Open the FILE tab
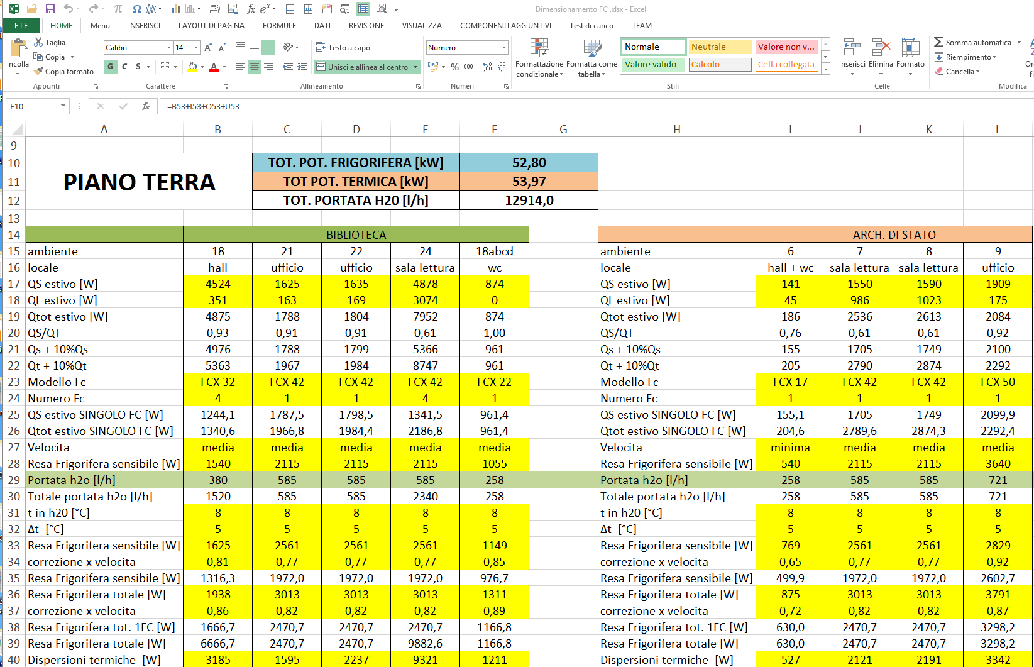1034x667 pixels. pyautogui.click(x=21, y=25)
